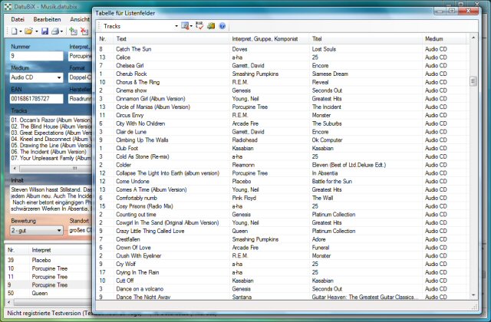The width and height of the screenshot is (491, 322).
Task: Open the Datei menu
Action: click(x=18, y=18)
